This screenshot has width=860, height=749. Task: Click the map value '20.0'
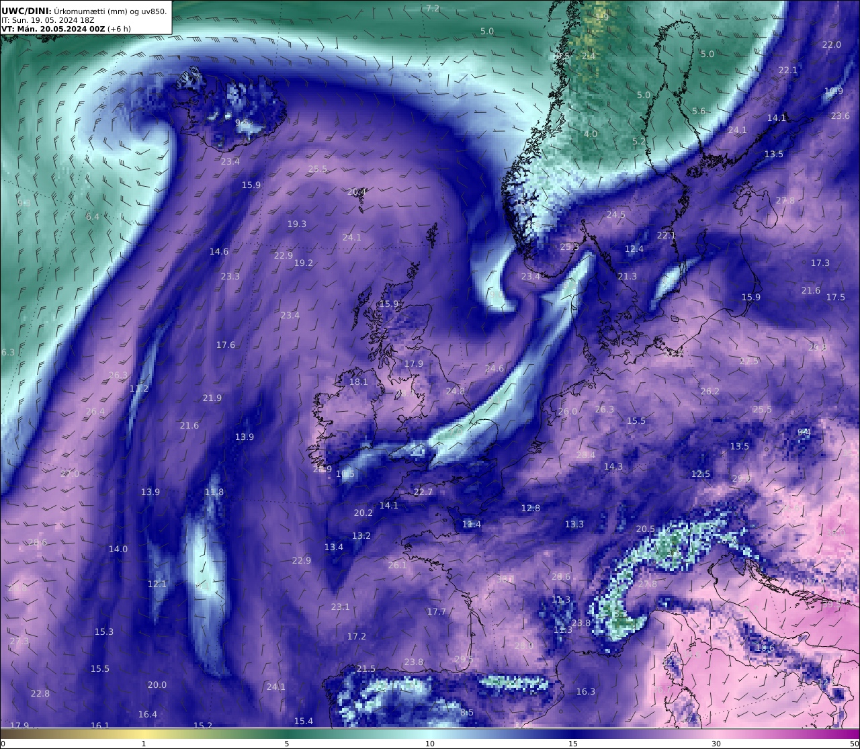(157, 685)
